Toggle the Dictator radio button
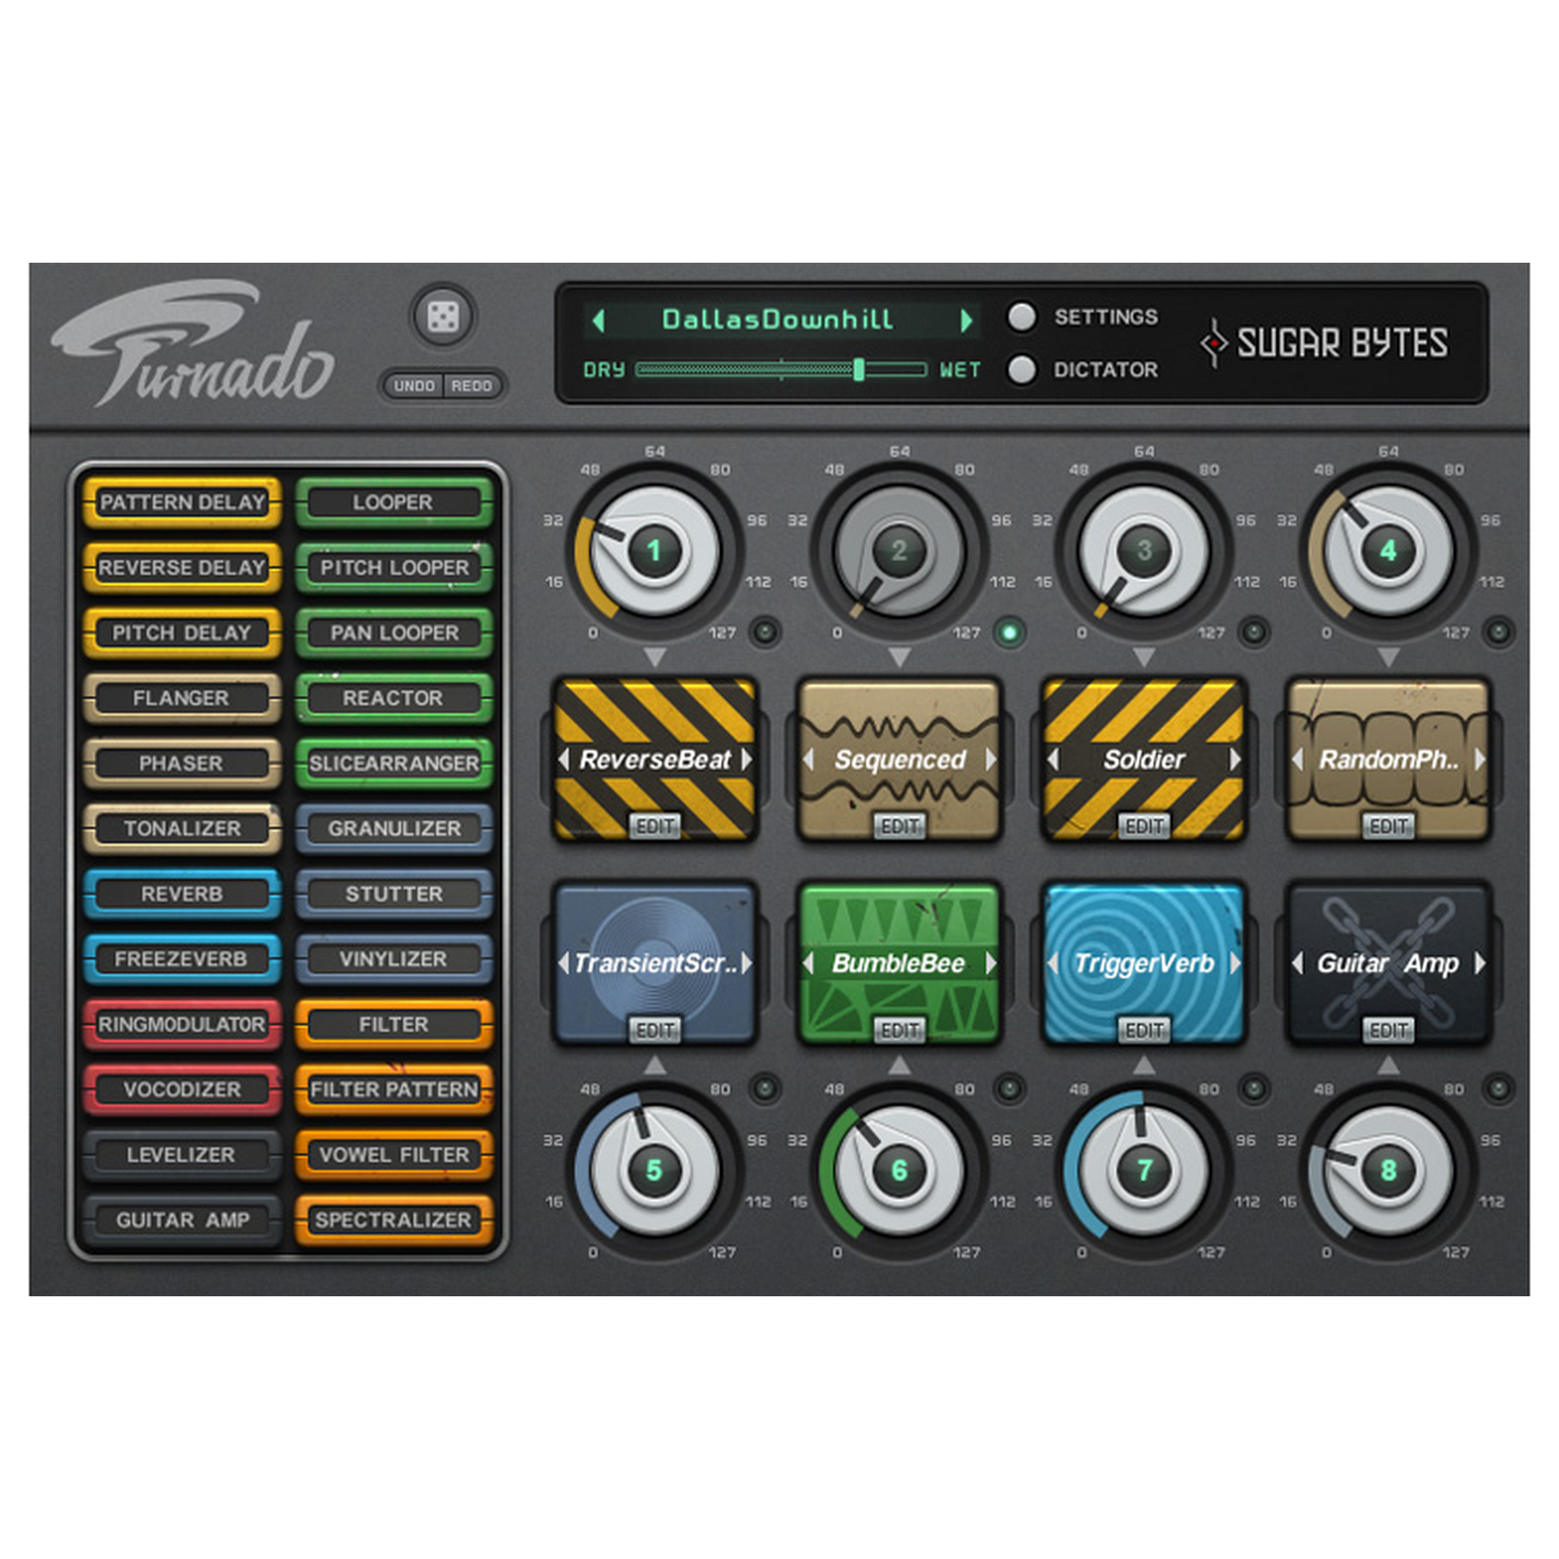The width and height of the screenshot is (1559, 1559). pyautogui.click(x=1022, y=369)
